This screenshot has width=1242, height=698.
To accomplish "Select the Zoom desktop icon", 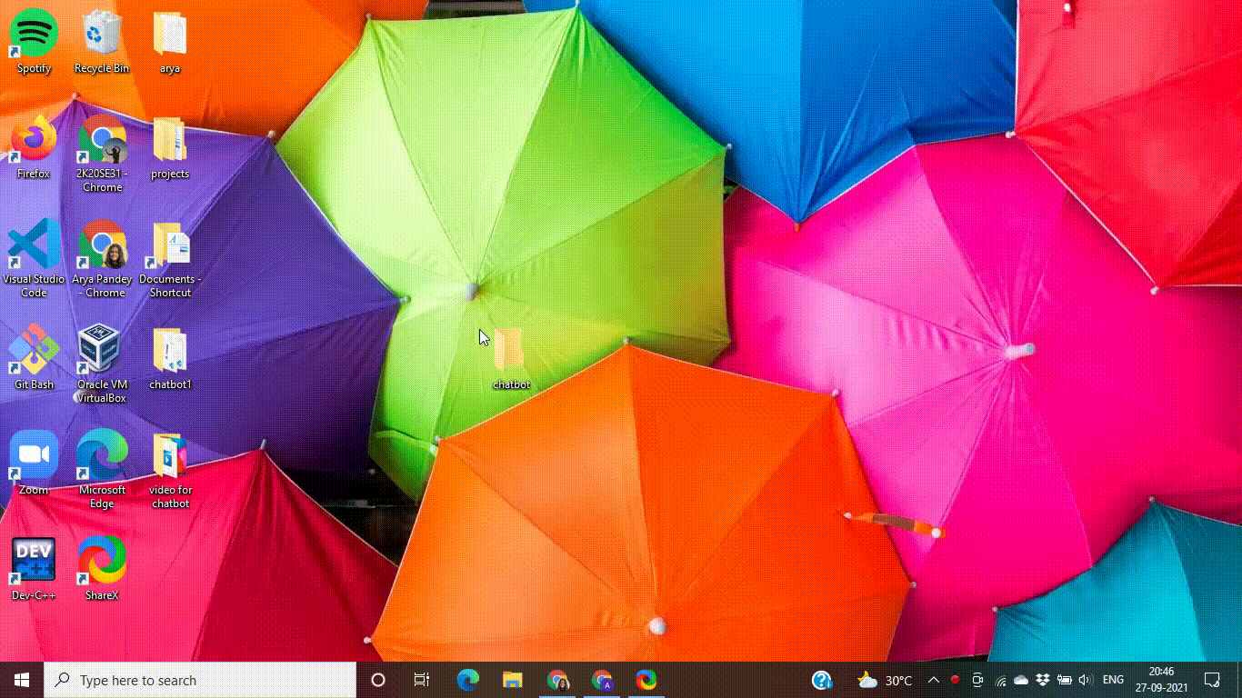I will (x=34, y=464).
